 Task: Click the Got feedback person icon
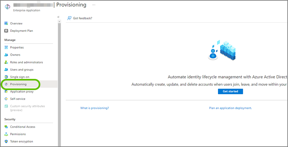point(69,18)
